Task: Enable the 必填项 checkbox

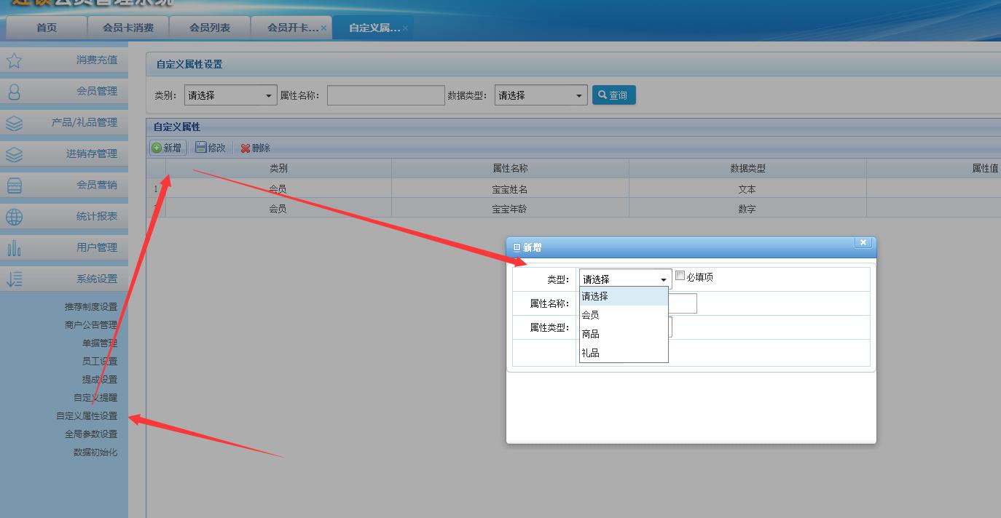Action: click(x=680, y=276)
